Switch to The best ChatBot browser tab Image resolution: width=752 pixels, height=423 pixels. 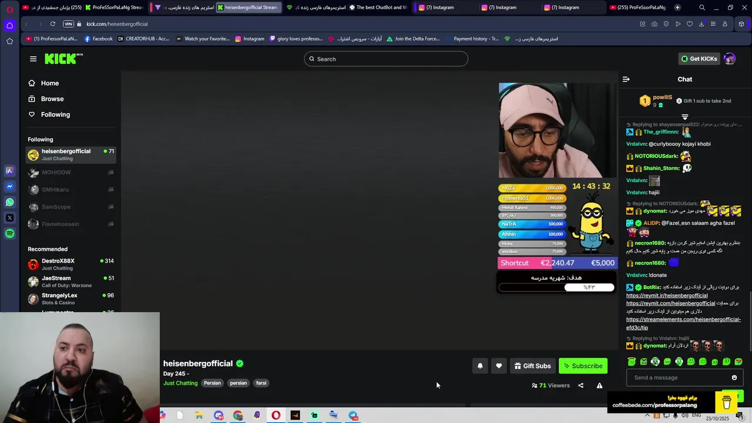pos(378,8)
